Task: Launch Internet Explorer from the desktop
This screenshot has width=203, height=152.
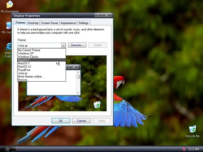Action: click(x=8, y=50)
